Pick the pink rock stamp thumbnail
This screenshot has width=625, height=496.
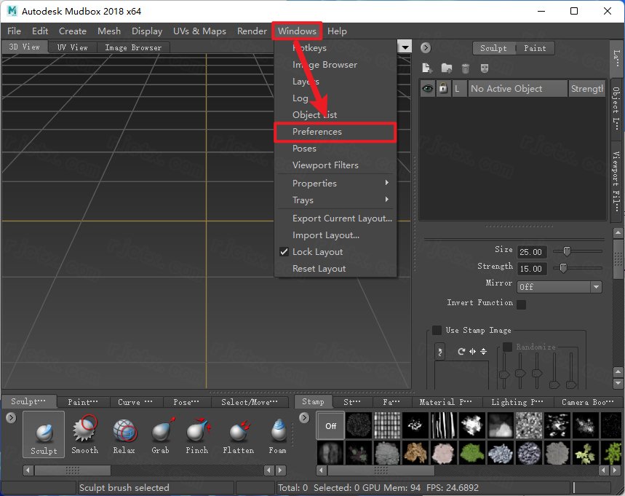coord(443,452)
